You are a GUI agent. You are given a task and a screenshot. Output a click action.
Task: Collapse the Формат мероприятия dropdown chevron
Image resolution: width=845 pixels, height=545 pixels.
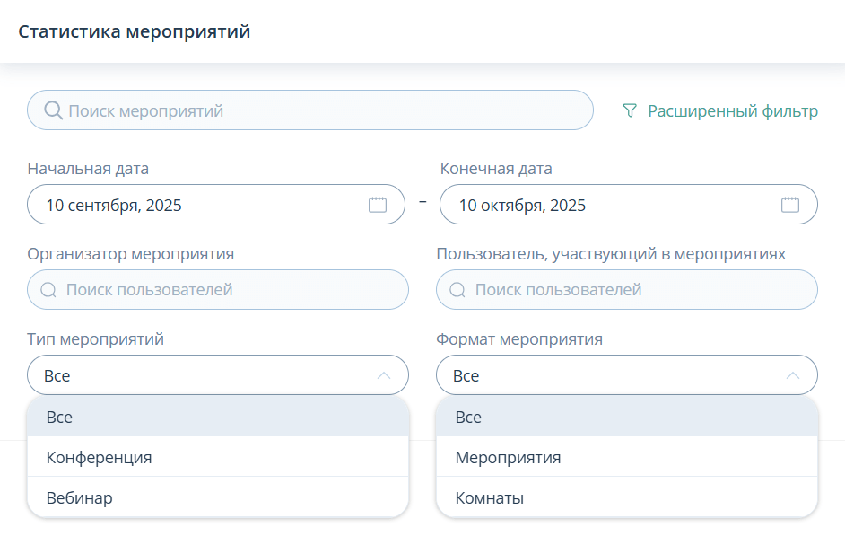(x=794, y=374)
